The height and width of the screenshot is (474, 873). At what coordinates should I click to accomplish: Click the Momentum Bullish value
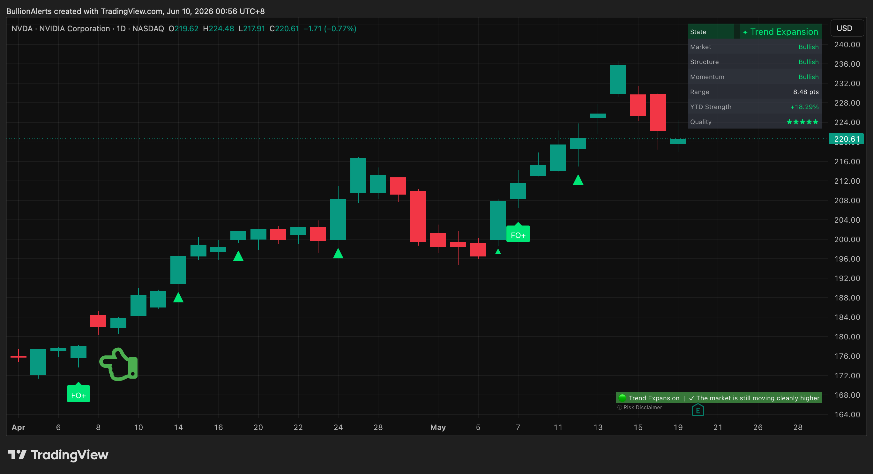tap(808, 77)
